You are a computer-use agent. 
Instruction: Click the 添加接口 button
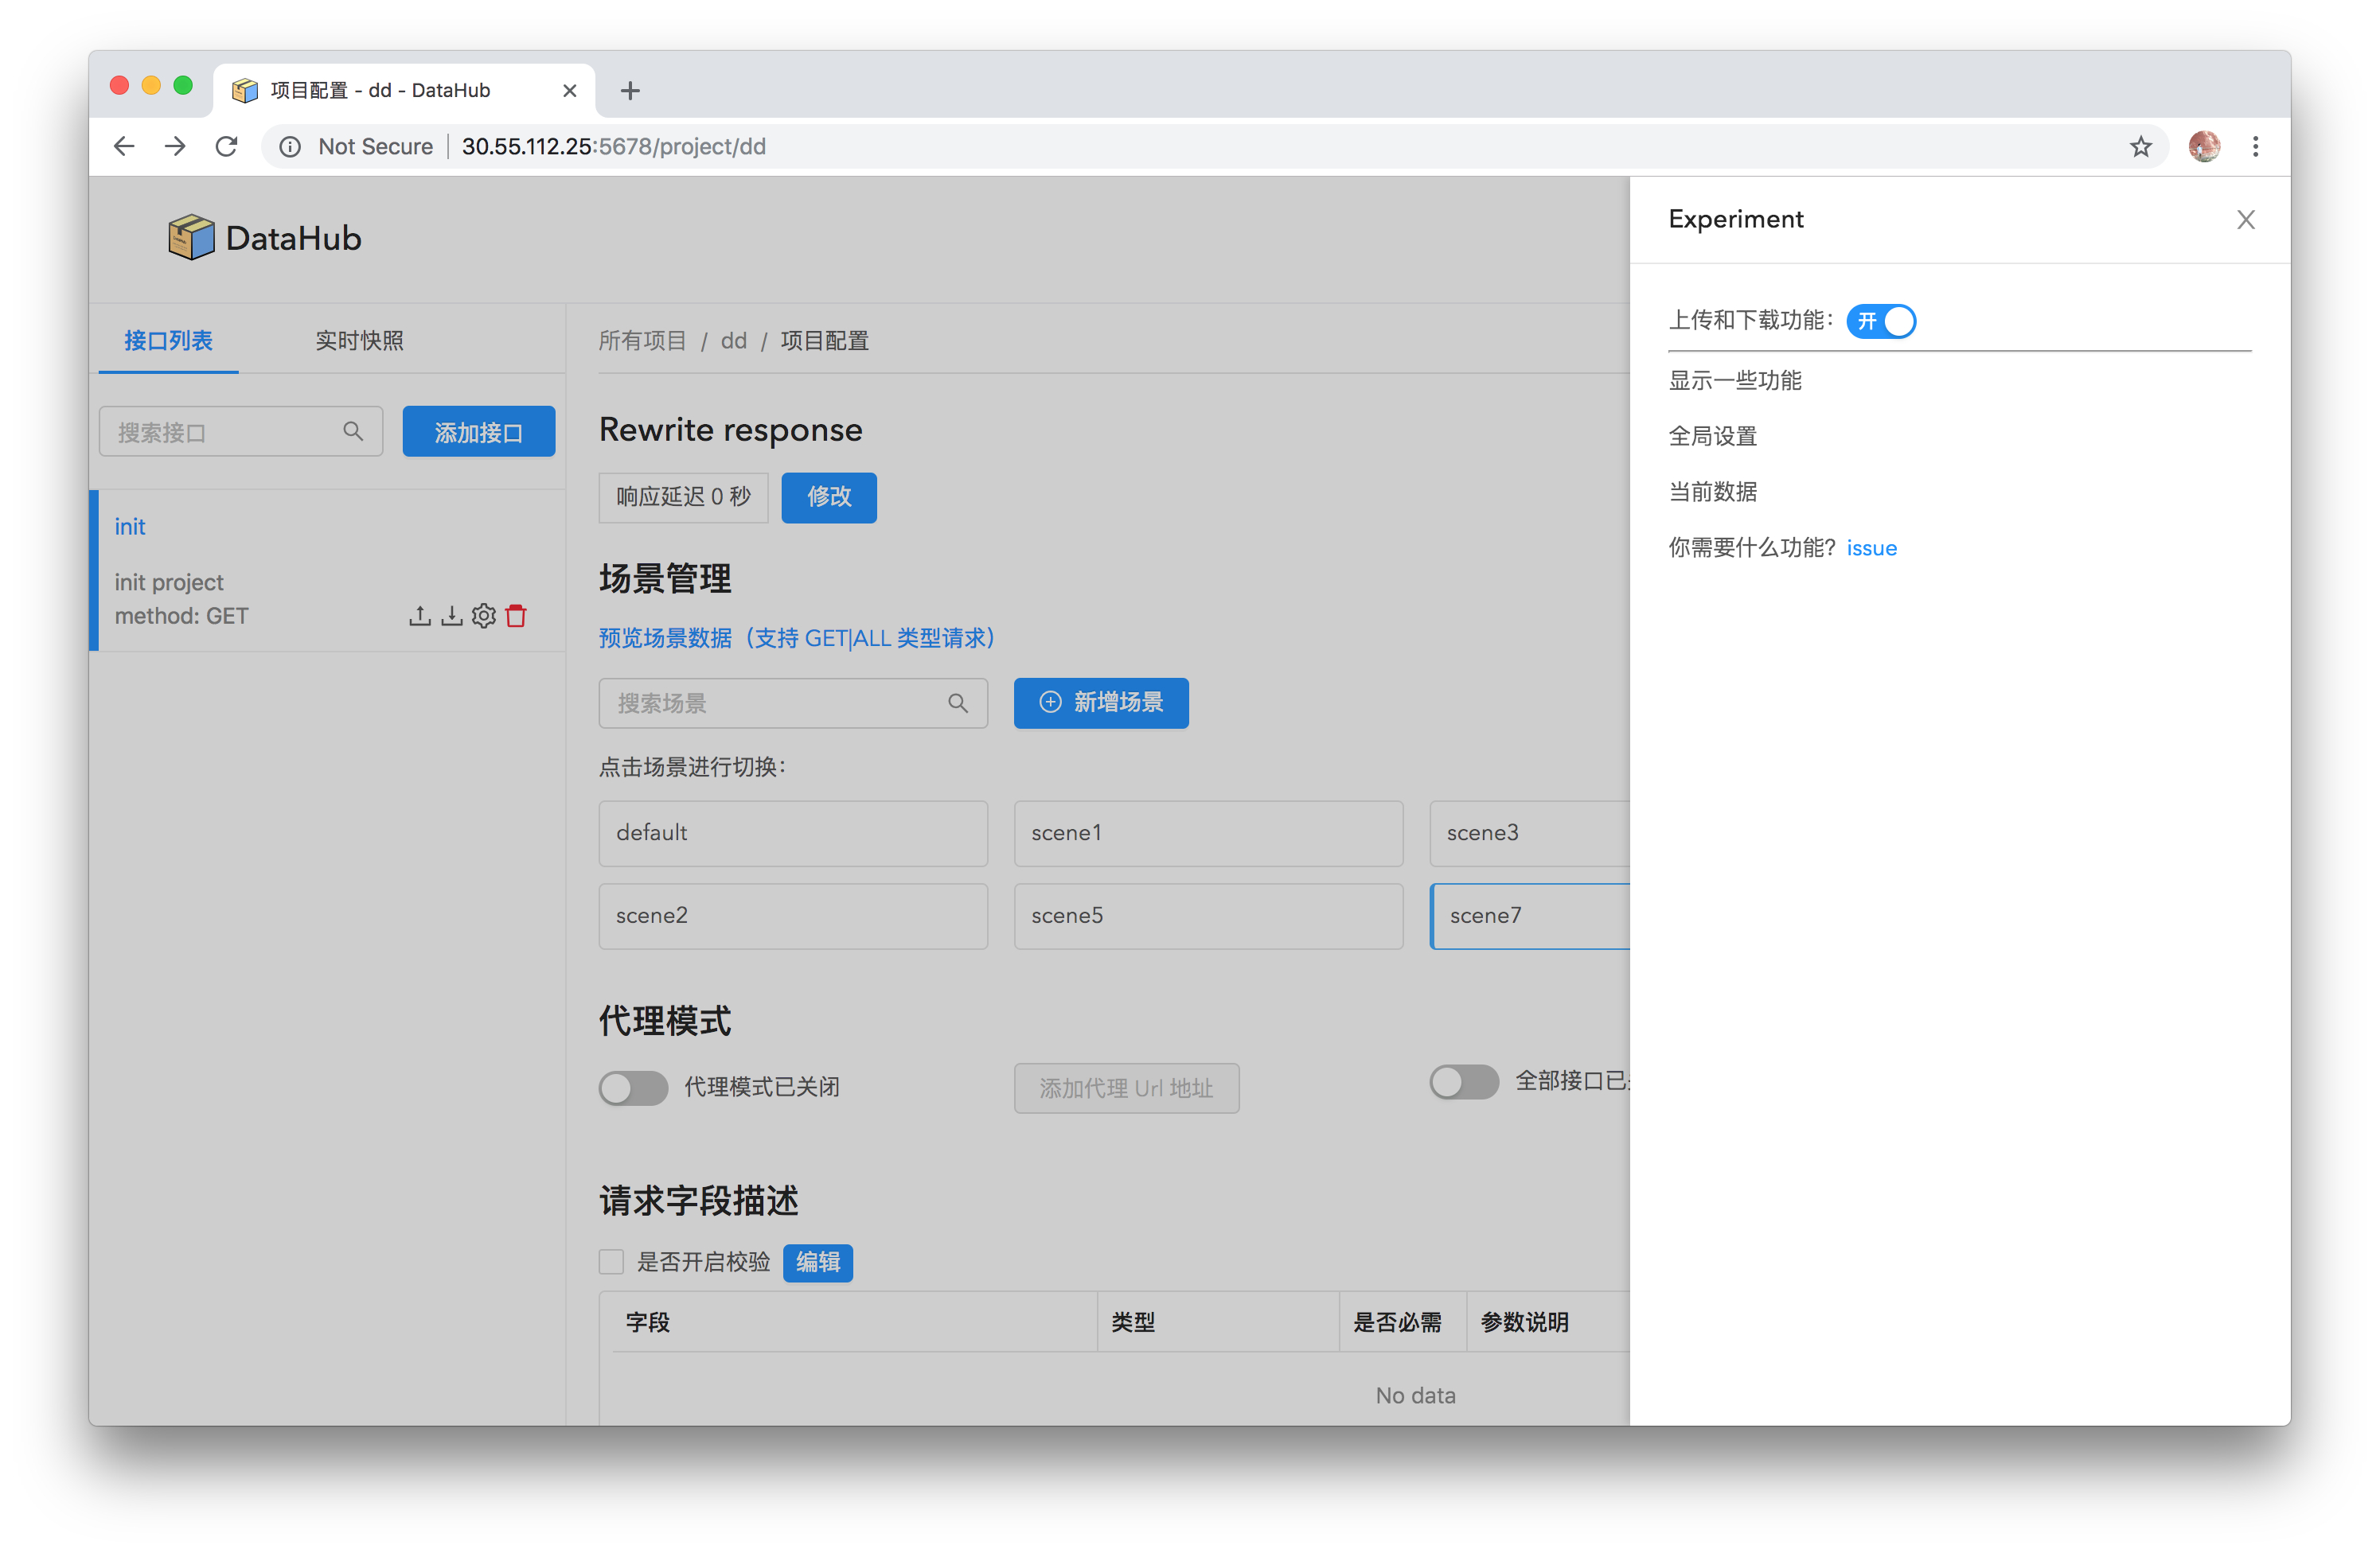tap(478, 432)
